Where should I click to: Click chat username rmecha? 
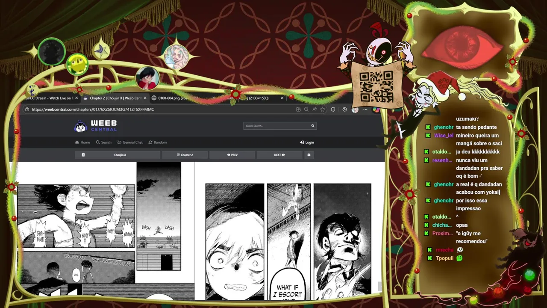444,250
